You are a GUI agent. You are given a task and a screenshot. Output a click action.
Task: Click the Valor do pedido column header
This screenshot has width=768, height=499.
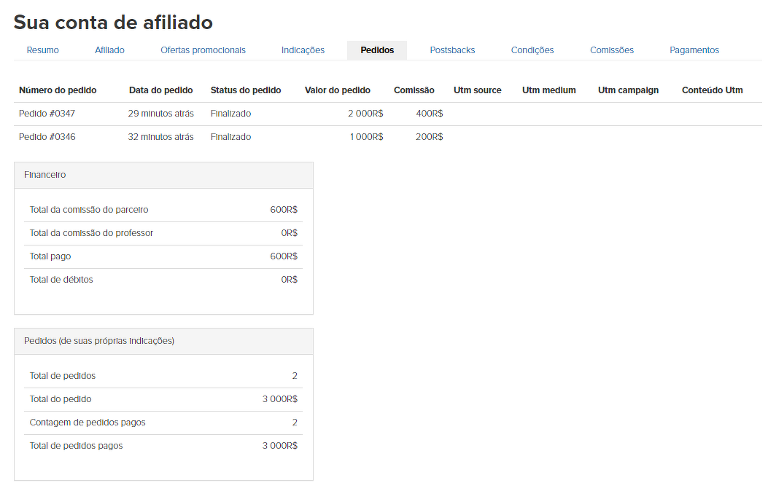coord(337,90)
